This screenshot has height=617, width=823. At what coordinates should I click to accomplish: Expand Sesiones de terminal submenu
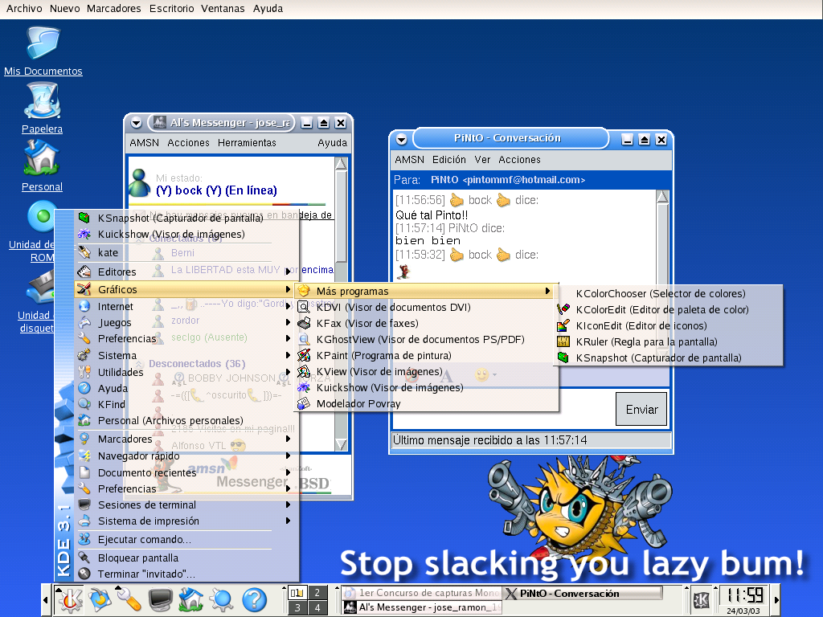[x=187, y=505]
